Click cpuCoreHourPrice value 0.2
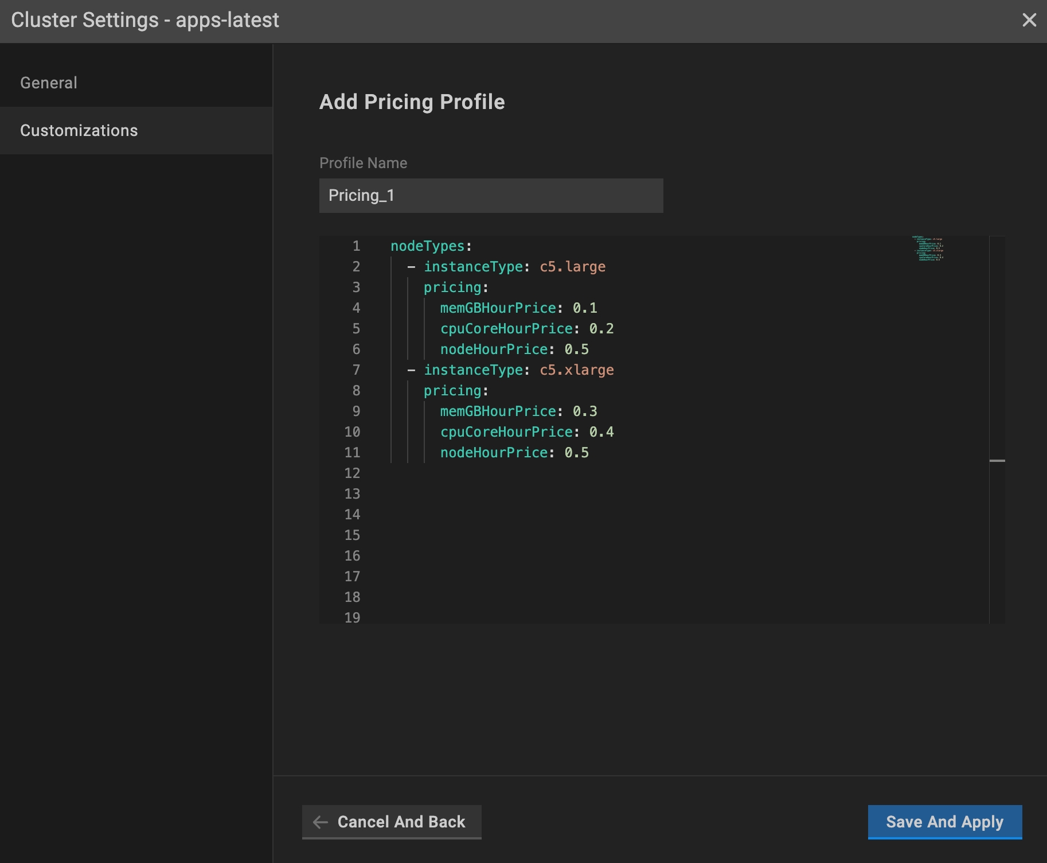Screen dimensions: 1047x863 (601, 329)
